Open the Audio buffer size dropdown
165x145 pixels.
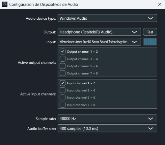pos(107,128)
